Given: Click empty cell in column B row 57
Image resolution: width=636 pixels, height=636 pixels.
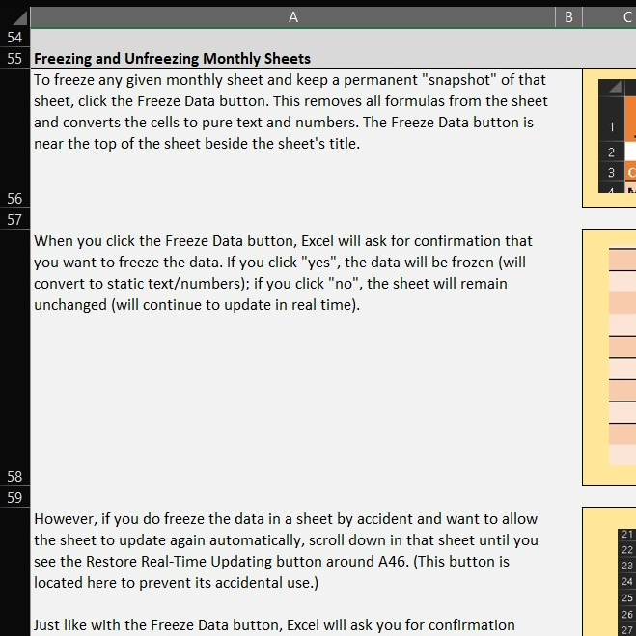Looking at the screenshot, I should coord(568,219).
